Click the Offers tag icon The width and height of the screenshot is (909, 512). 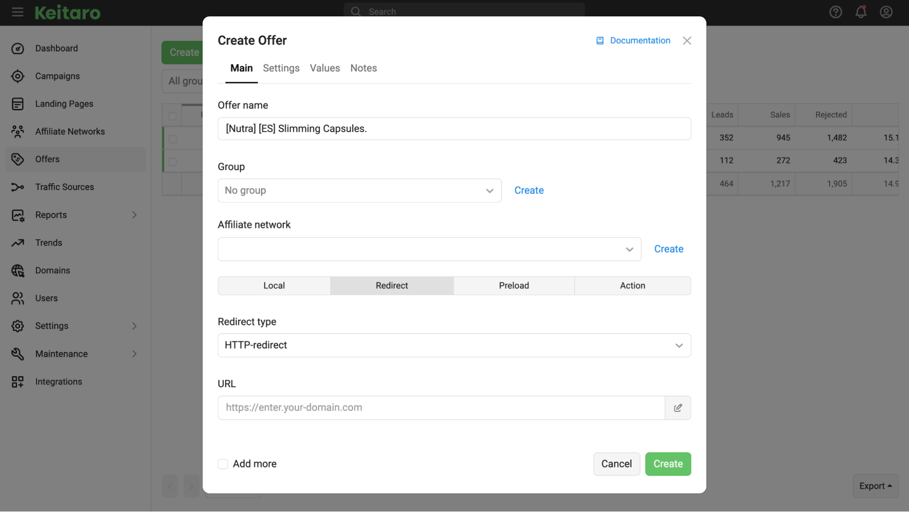18,159
